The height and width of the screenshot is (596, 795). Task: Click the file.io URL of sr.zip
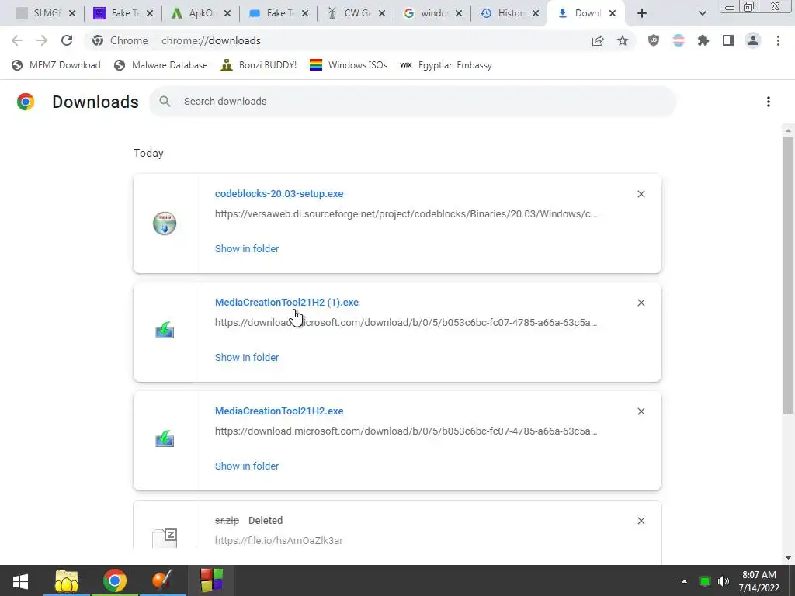[279, 540]
